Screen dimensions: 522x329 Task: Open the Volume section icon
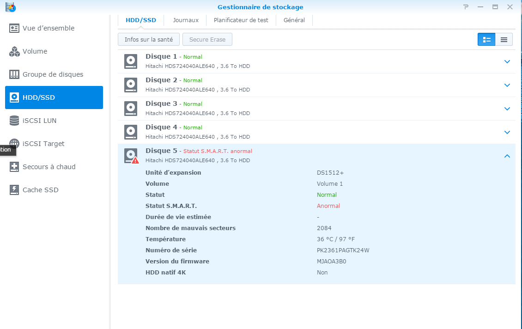click(x=14, y=51)
